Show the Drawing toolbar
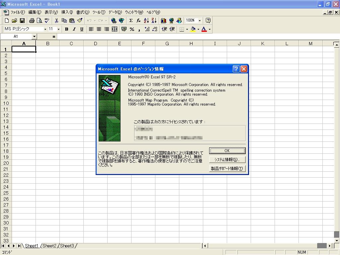 click(179, 21)
